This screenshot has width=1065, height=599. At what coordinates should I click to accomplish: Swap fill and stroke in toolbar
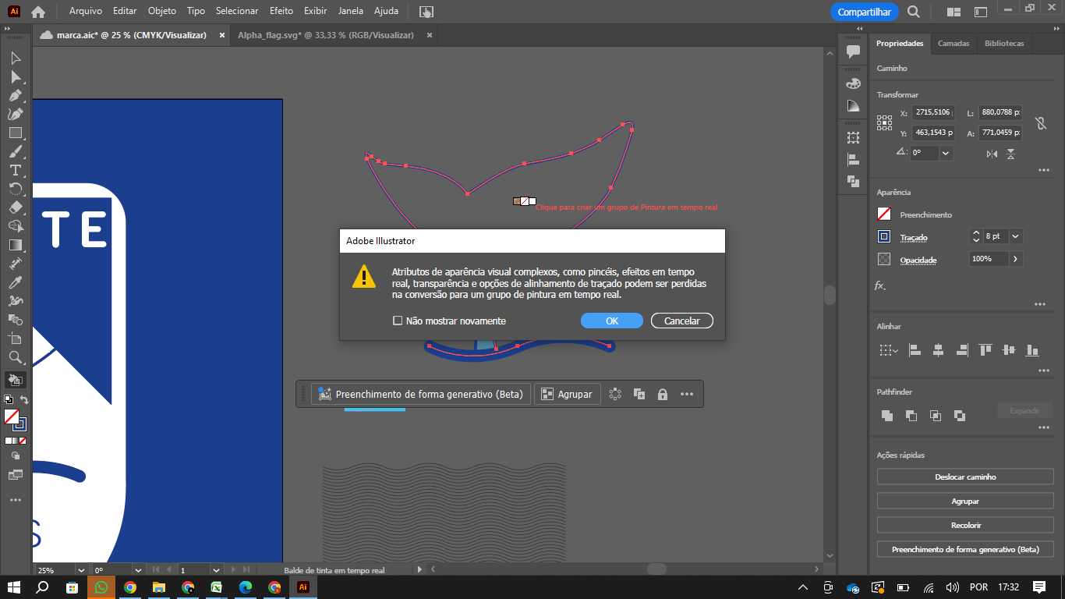[x=24, y=400]
